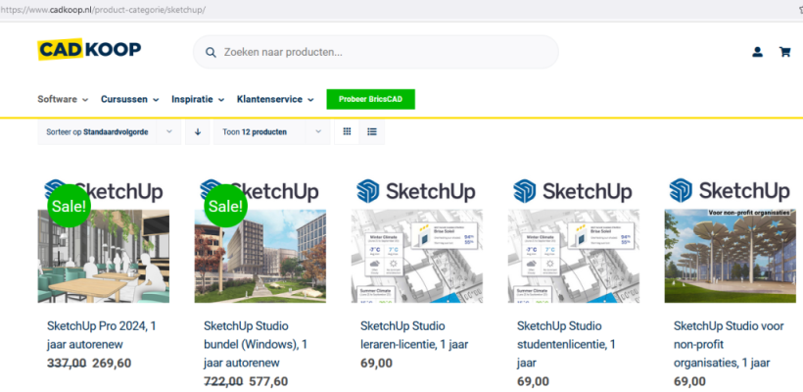Open SketchUp Pro 2024 café thumbnail
803x392 pixels.
click(104, 256)
